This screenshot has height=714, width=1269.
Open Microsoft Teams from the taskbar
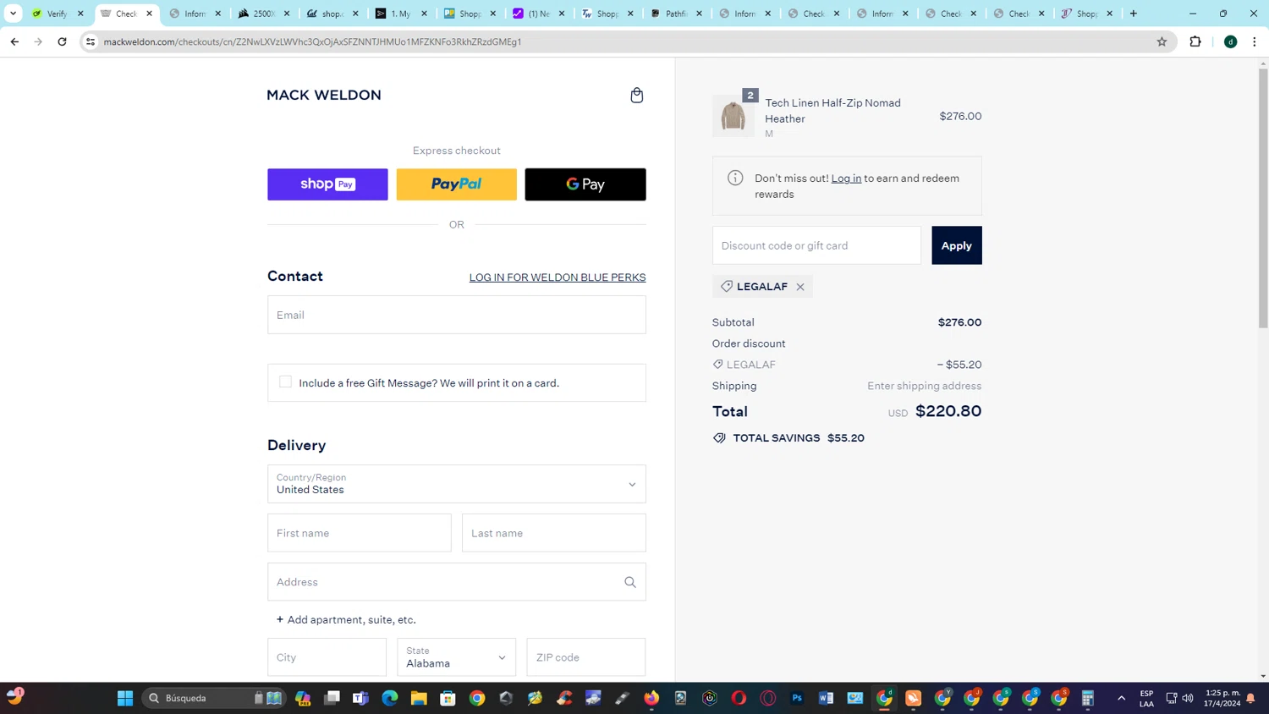click(360, 698)
